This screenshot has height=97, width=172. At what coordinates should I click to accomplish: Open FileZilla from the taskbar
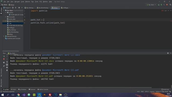(x=50, y=95)
